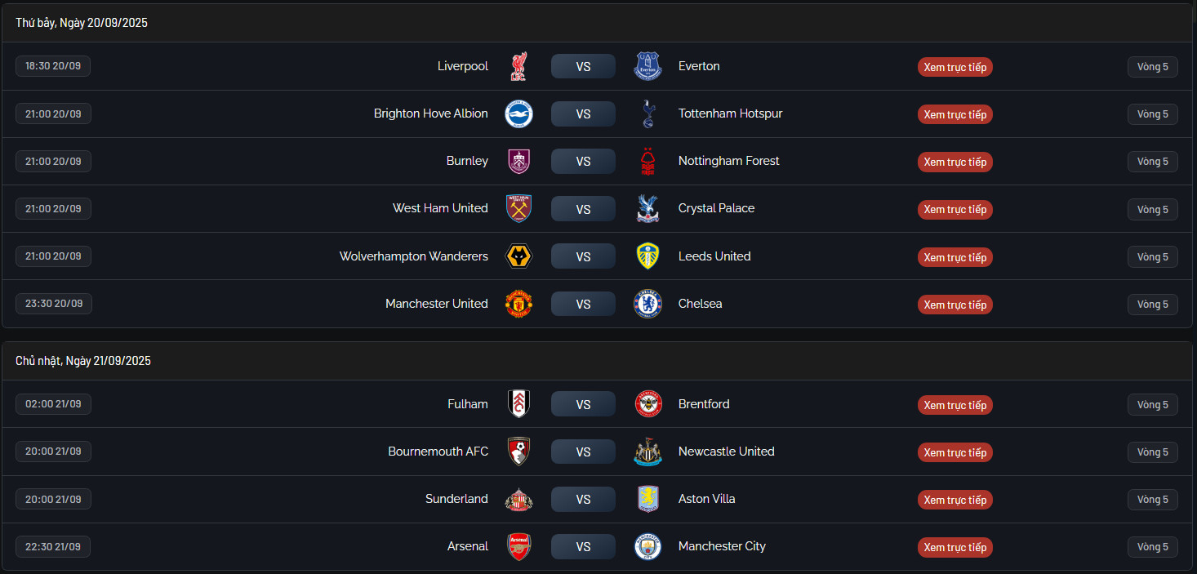Watch Liverpool vs Everton live
Image resolution: width=1197 pixels, height=574 pixels.
tap(954, 67)
